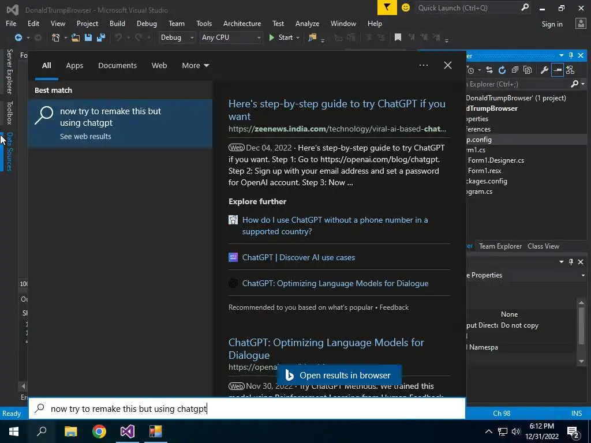The width and height of the screenshot is (591, 443).
Task: Open Windows Start menu
Action: click(14, 431)
